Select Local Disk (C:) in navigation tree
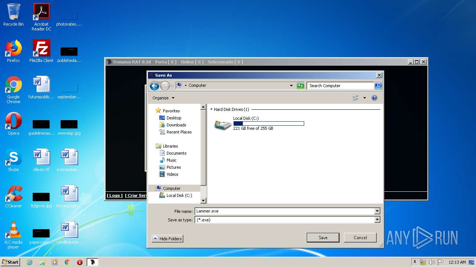 point(179,195)
